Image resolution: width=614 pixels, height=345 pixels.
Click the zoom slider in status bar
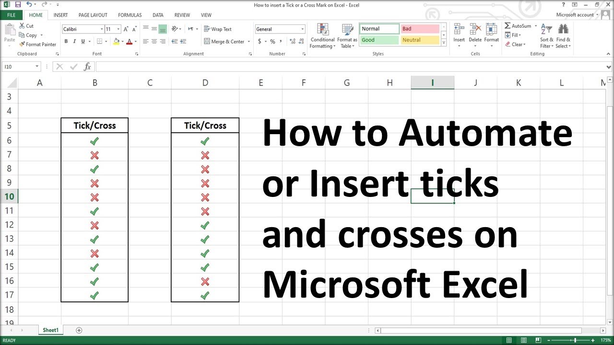[575, 340]
